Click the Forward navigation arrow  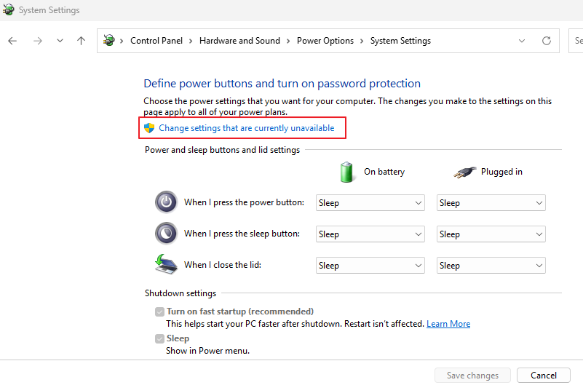(38, 41)
